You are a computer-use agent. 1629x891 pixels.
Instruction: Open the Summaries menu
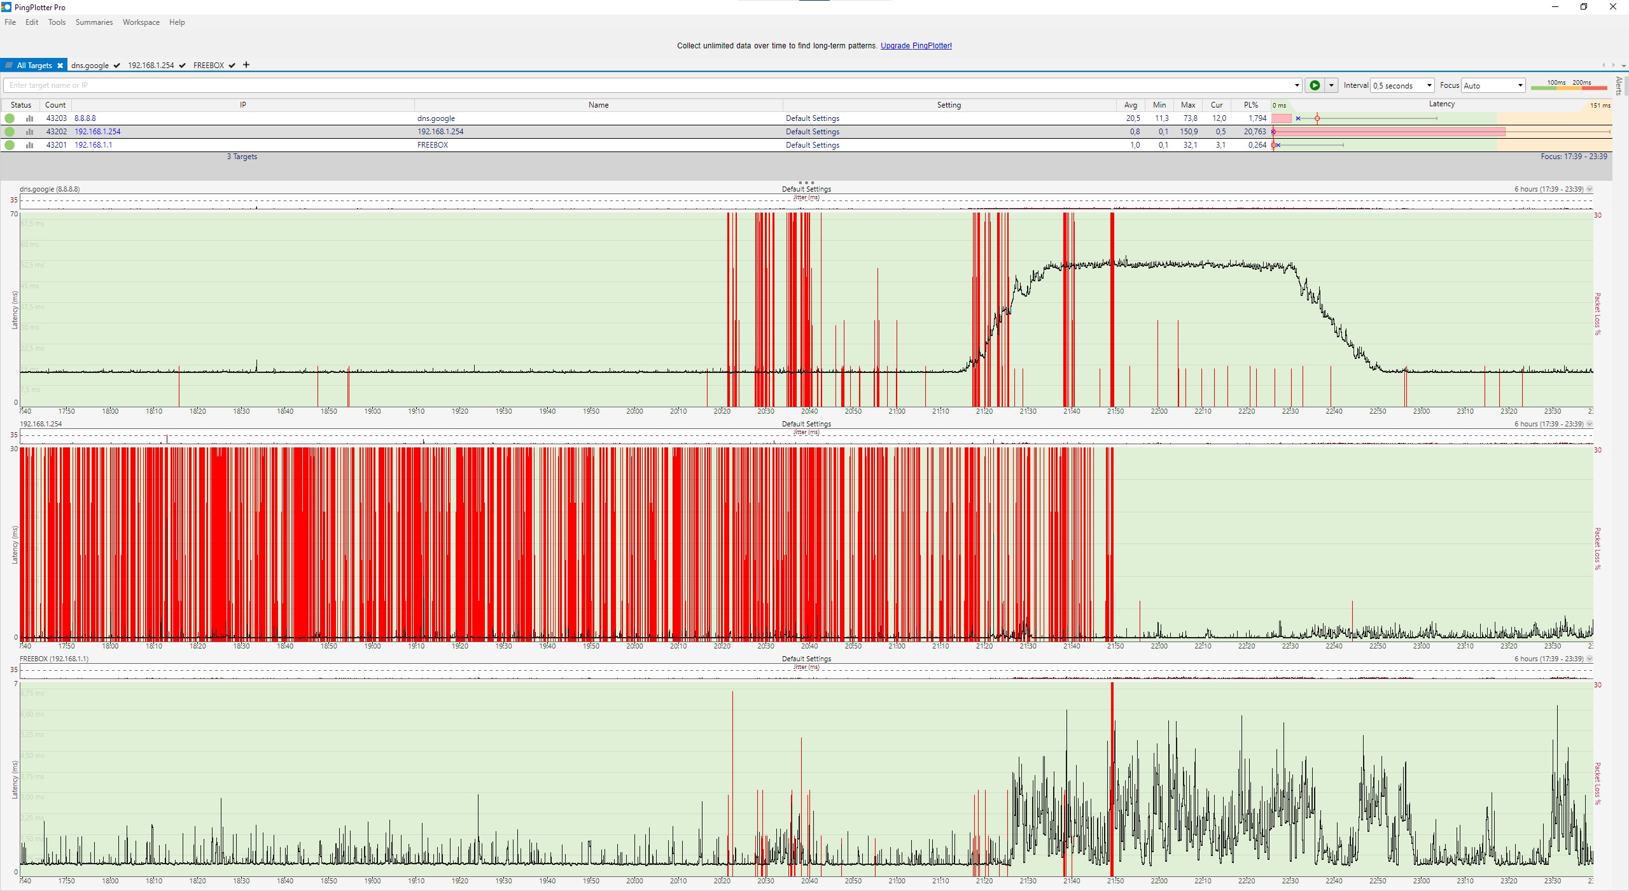coord(94,22)
